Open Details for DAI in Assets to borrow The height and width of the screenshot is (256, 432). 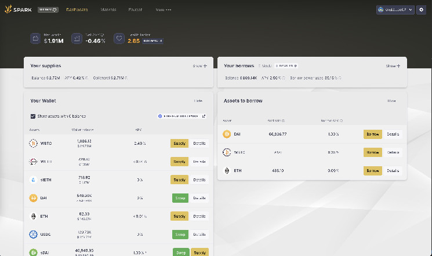tap(393, 134)
